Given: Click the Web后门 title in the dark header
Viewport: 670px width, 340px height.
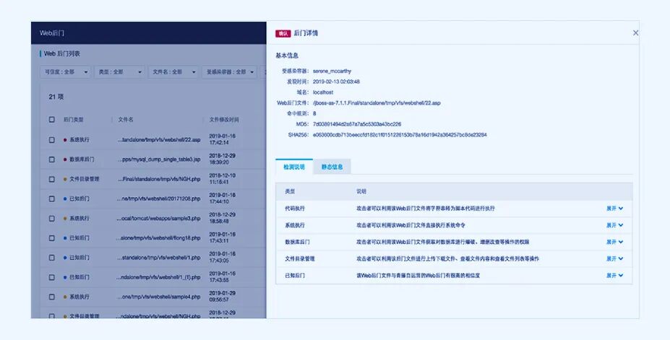Looking at the screenshot, I should click(52, 33).
